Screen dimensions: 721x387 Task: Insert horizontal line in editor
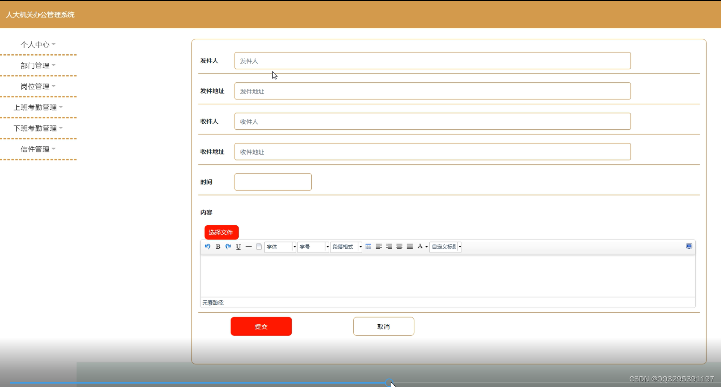pyautogui.click(x=249, y=247)
